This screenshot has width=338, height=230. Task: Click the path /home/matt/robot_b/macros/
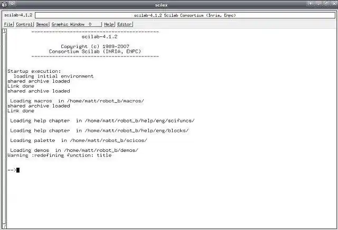[x=106, y=101]
